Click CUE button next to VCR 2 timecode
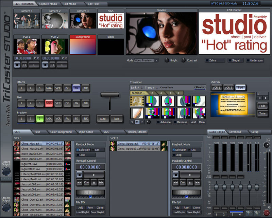Image resolution: width=272 pixels, height=218 pixels. [x=65, y=58]
